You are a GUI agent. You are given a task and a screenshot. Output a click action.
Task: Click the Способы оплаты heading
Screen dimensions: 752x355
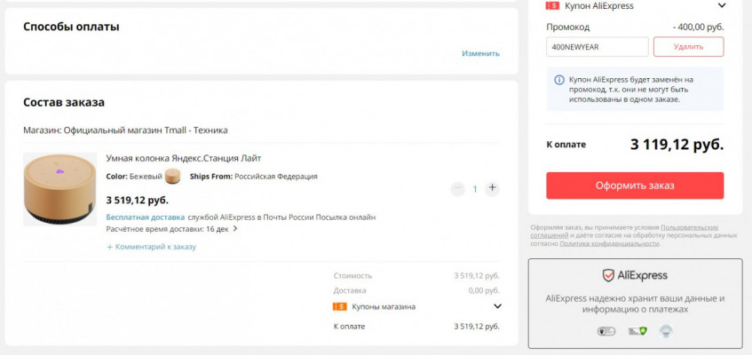(x=71, y=27)
